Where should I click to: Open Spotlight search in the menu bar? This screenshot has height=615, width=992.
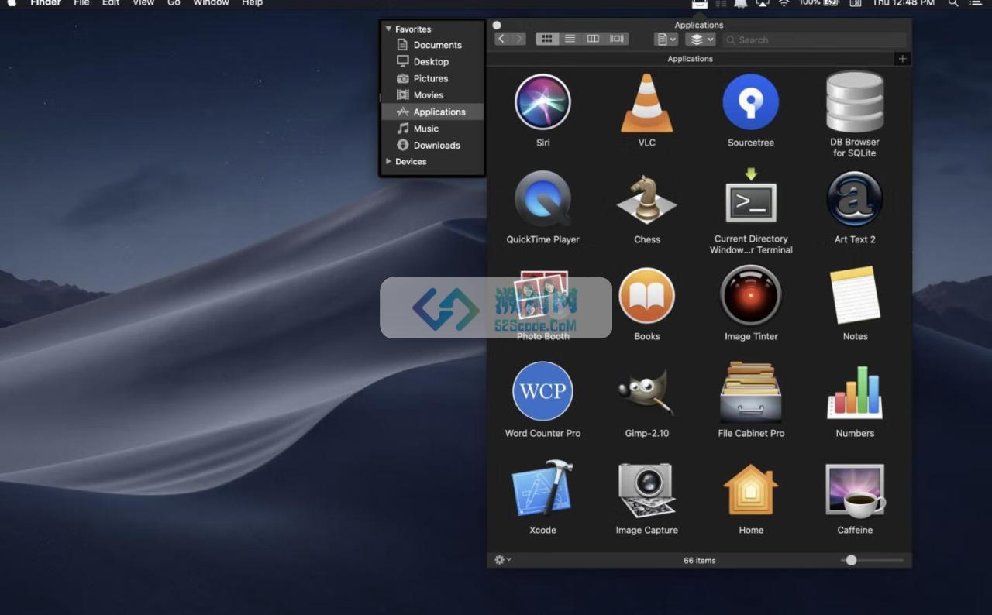953,3
